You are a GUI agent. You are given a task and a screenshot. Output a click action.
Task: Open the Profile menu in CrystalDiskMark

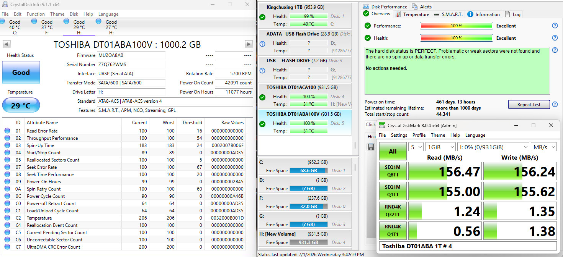[419, 135]
